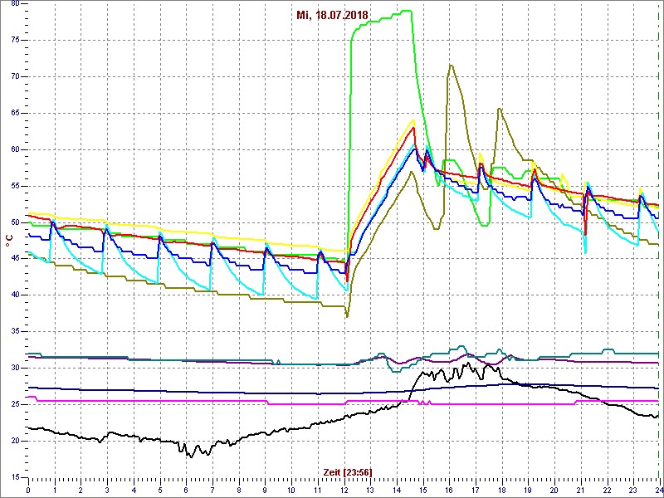Click hour label 16 on the time axis
Image resolution: width=664 pixels, height=498 pixels.
tap(449, 490)
